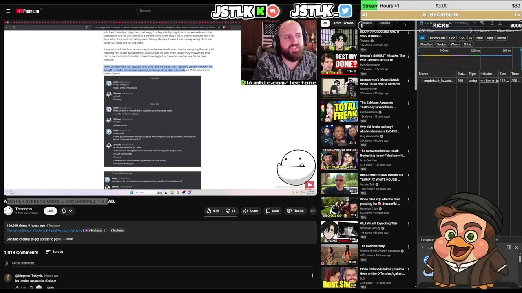
Task: Toggle the Manifest request filter
Action: click(427, 44)
